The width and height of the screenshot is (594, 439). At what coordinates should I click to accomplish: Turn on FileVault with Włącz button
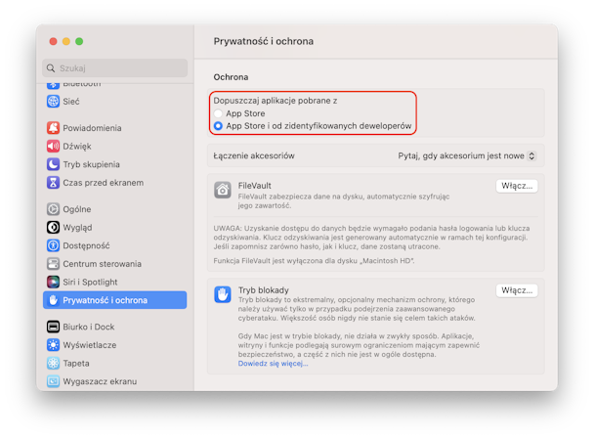coord(517,186)
